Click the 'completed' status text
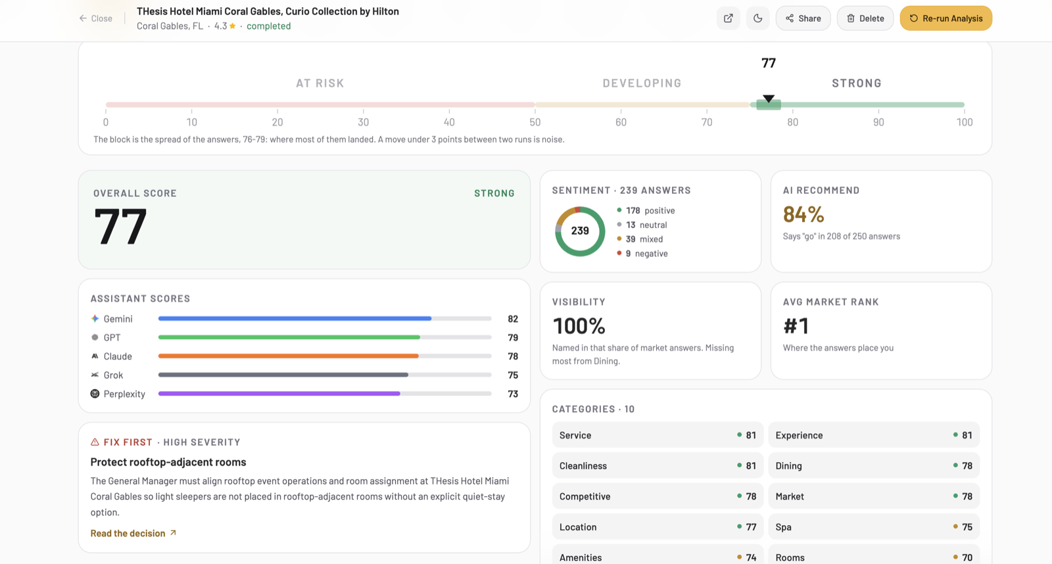Screen dimensions: 1052x564 pyautogui.click(x=268, y=26)
